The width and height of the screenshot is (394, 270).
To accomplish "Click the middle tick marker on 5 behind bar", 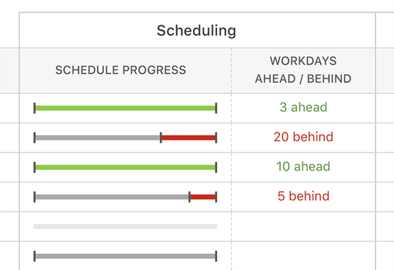I will tap(189, 197).
